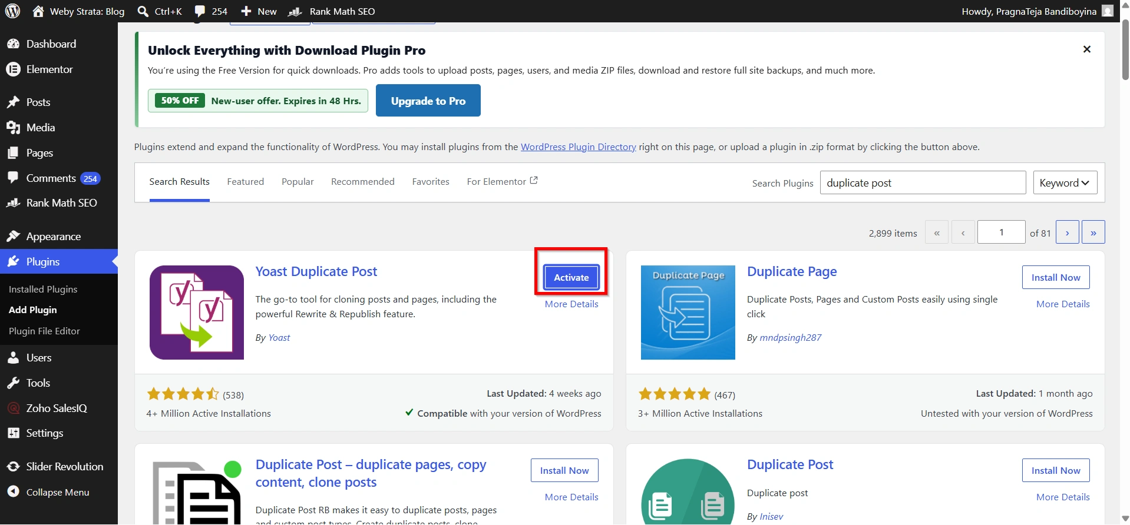The width and height of the screenshot is (1130, 525).
Task: Open Duplicate Post by Inisev title link
Action: (x=790, y=465)
